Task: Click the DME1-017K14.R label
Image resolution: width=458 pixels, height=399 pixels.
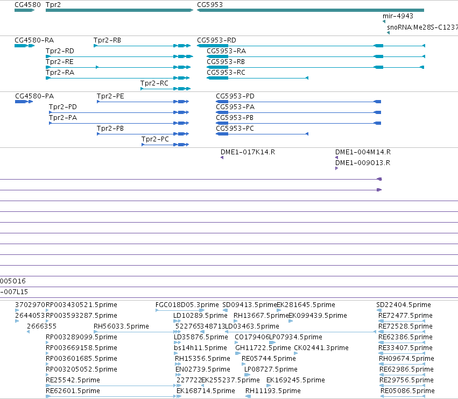Action: click(248, 152)
